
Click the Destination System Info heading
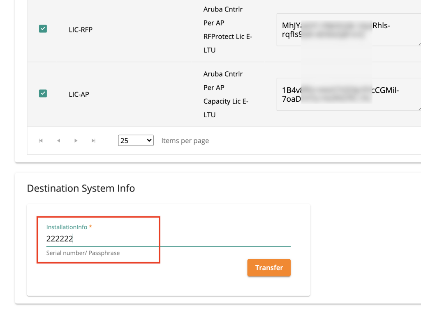click(x=81, y=188)
